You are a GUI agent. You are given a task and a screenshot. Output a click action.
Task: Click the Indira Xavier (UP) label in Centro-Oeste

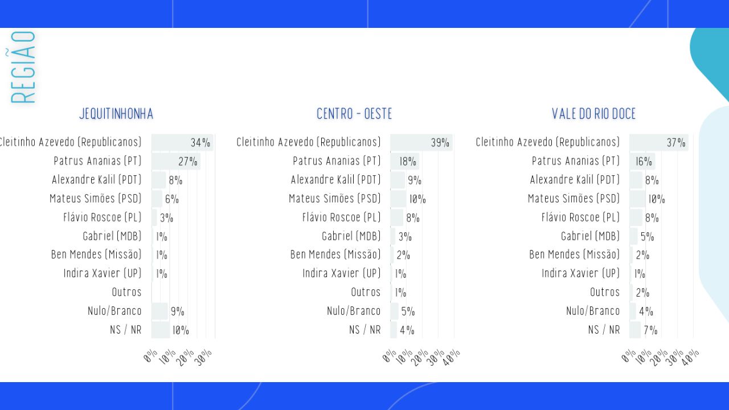point(342,274)
